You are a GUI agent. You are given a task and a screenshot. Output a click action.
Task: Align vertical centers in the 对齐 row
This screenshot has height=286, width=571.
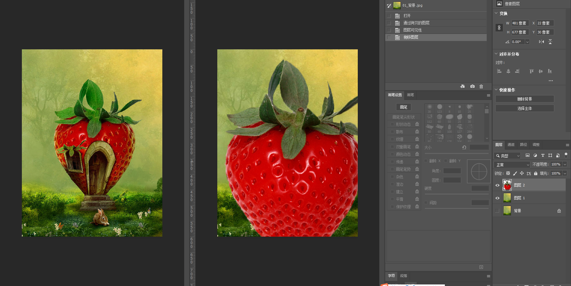(540, 71)
